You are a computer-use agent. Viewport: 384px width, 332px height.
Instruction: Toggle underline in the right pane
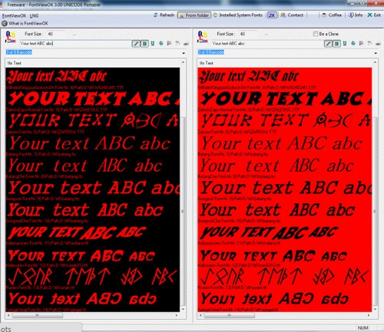click(x=345, y=44)
